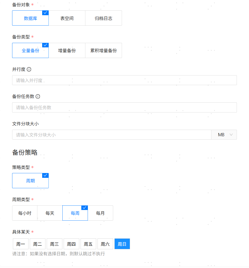Click the 备份任务数 input field
Image resolution: width=249 pixels, height=268 pixels.
(x=124, y=107)
